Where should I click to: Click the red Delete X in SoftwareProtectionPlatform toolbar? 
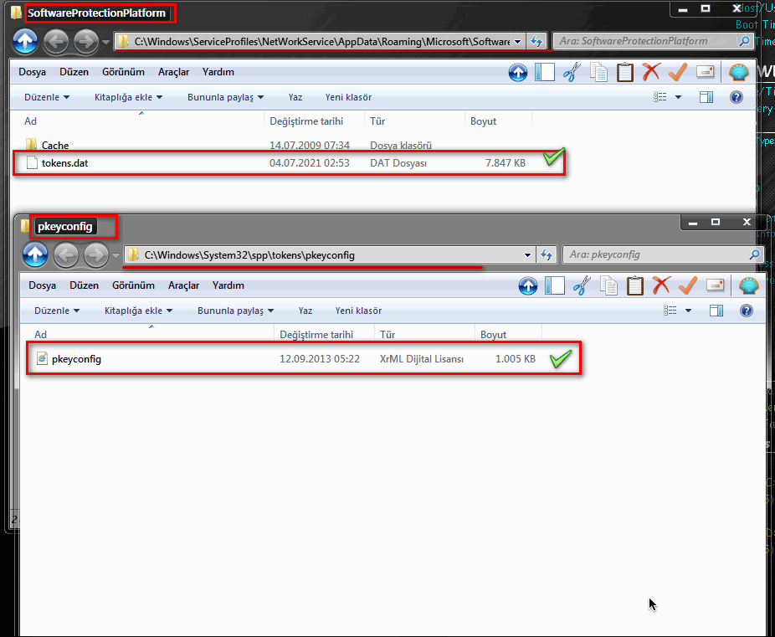pos(651,72)
